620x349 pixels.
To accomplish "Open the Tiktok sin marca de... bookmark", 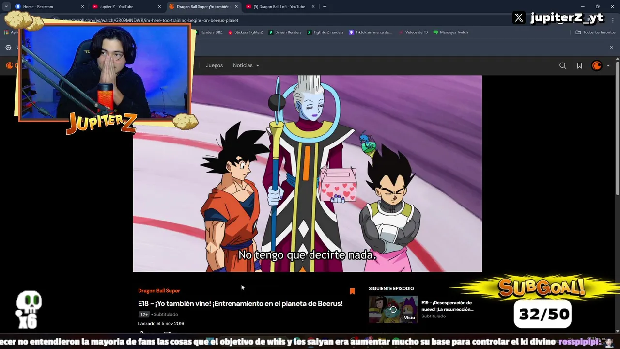I will 371,32.
